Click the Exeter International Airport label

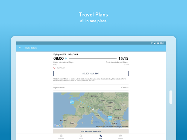coord(64,62)
